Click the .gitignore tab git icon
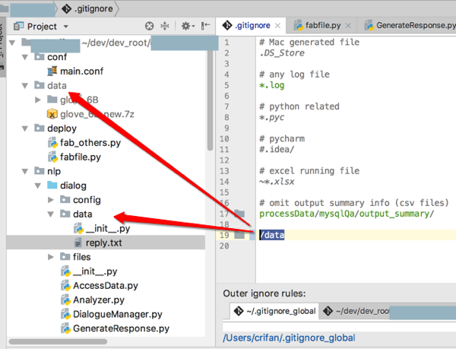The height and width of the screenshot is (349, 456). click(226, 26)
